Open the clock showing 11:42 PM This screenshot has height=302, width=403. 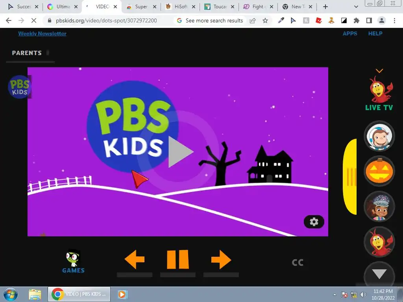click(x=383, y=295)
